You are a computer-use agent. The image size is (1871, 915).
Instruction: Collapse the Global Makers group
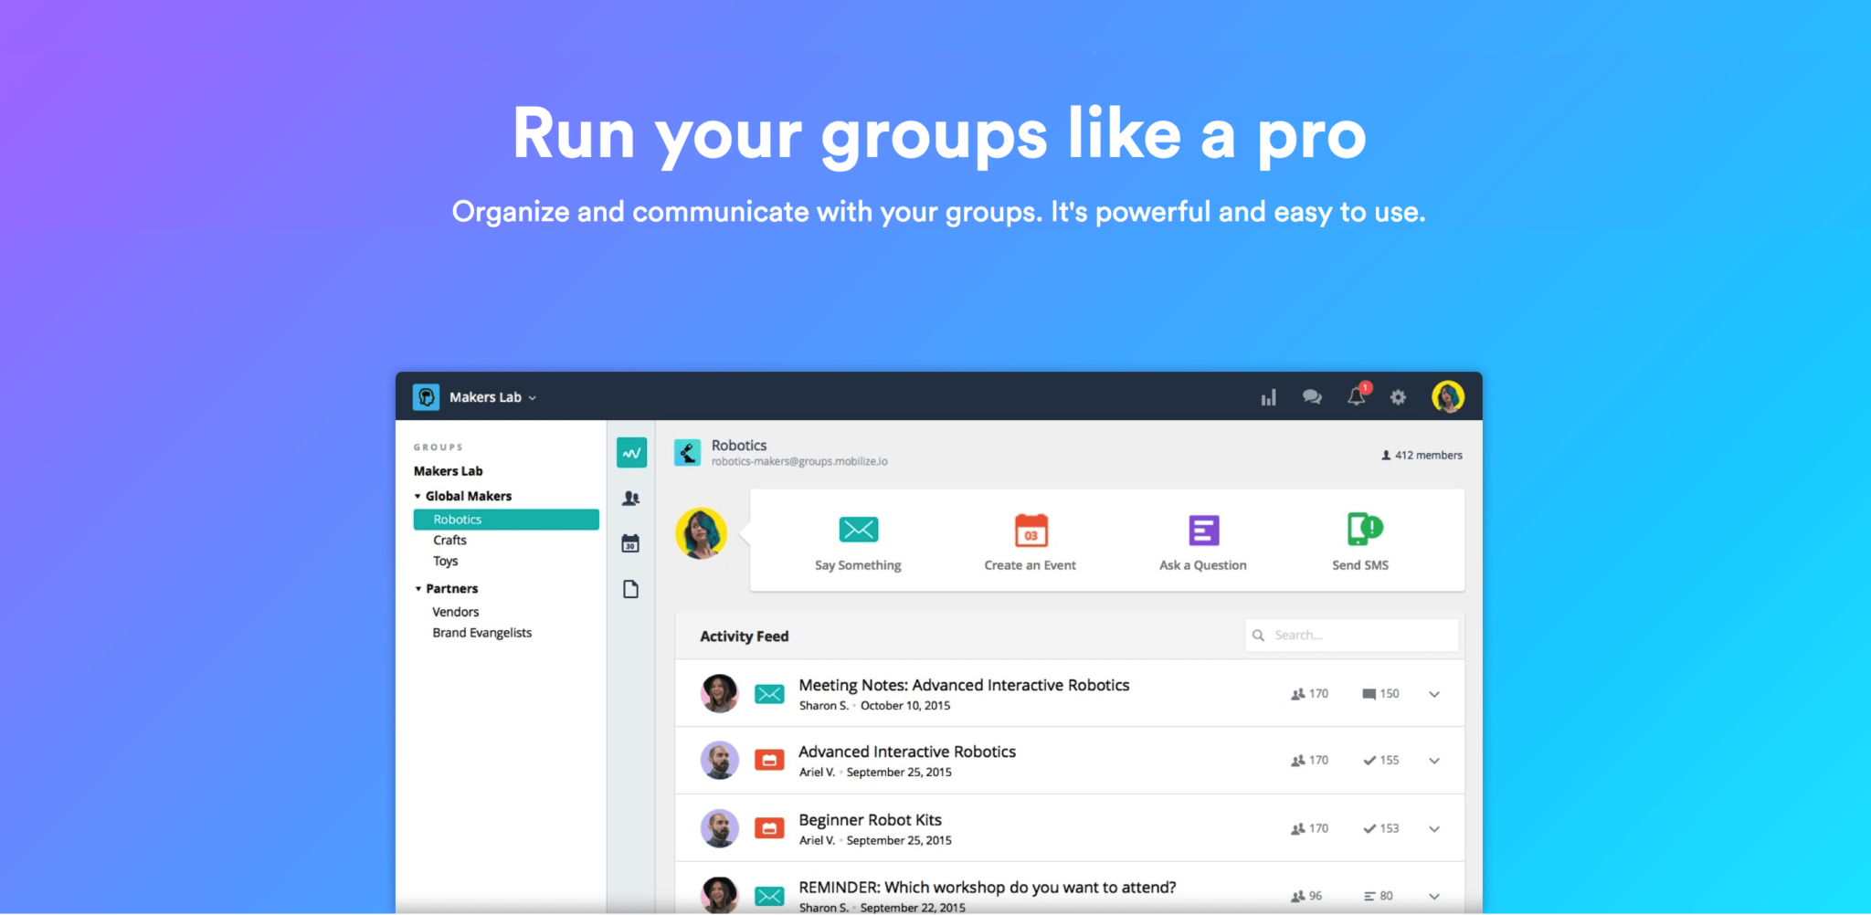point(418,497)
